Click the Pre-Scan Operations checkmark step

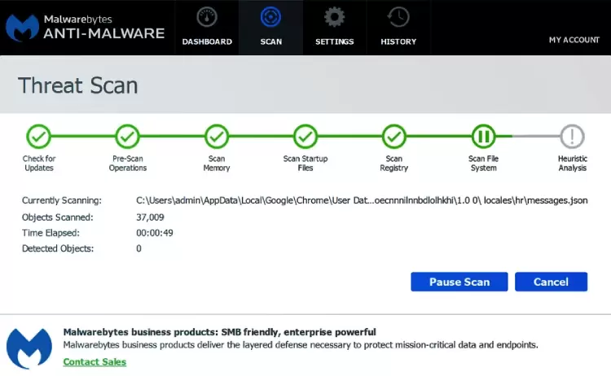coord(127,137)
